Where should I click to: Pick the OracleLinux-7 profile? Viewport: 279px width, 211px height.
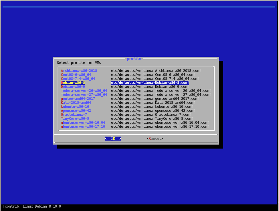[x=74, y=115]
